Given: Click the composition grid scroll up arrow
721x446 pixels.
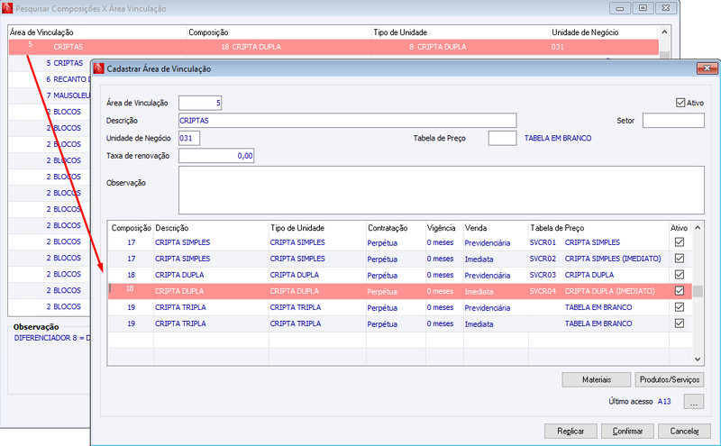Looking at the screenshot, I should point(698,228).
